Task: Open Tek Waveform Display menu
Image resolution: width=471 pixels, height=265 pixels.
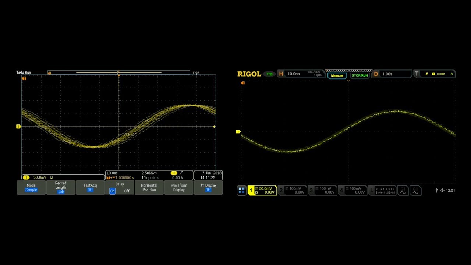Action: 179,188
